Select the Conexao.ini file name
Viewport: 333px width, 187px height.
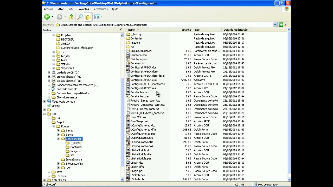137,63
